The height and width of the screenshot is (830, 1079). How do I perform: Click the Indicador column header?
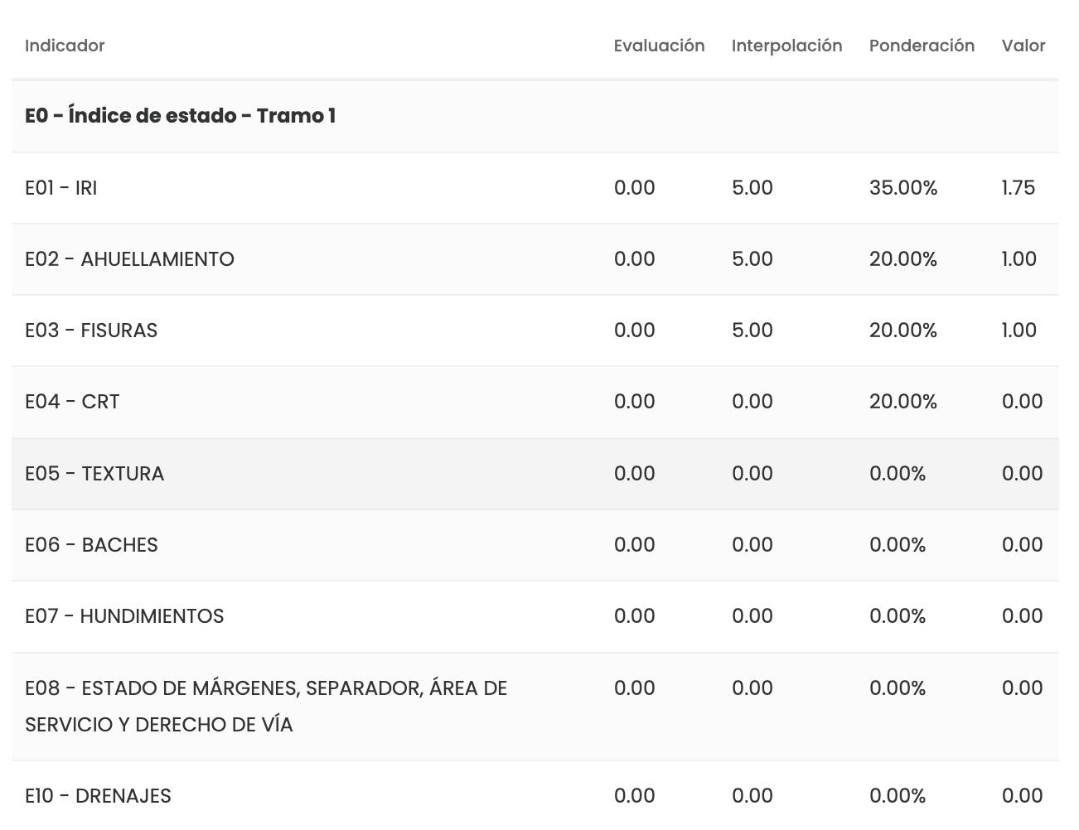pos(65,46)
